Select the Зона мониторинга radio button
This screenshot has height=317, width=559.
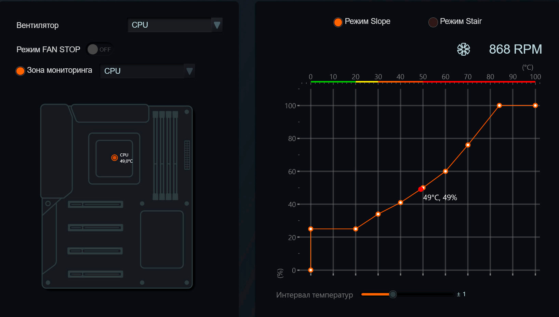click(21, 71)
